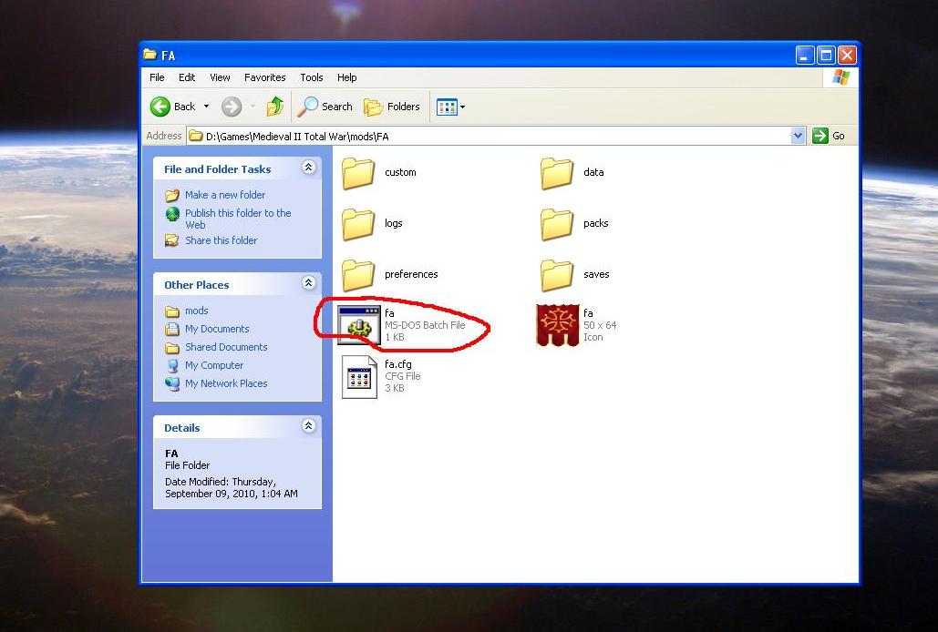Click the Shared Documents folder icon
The image size is (938, 632).
click(x=172, y=348)
